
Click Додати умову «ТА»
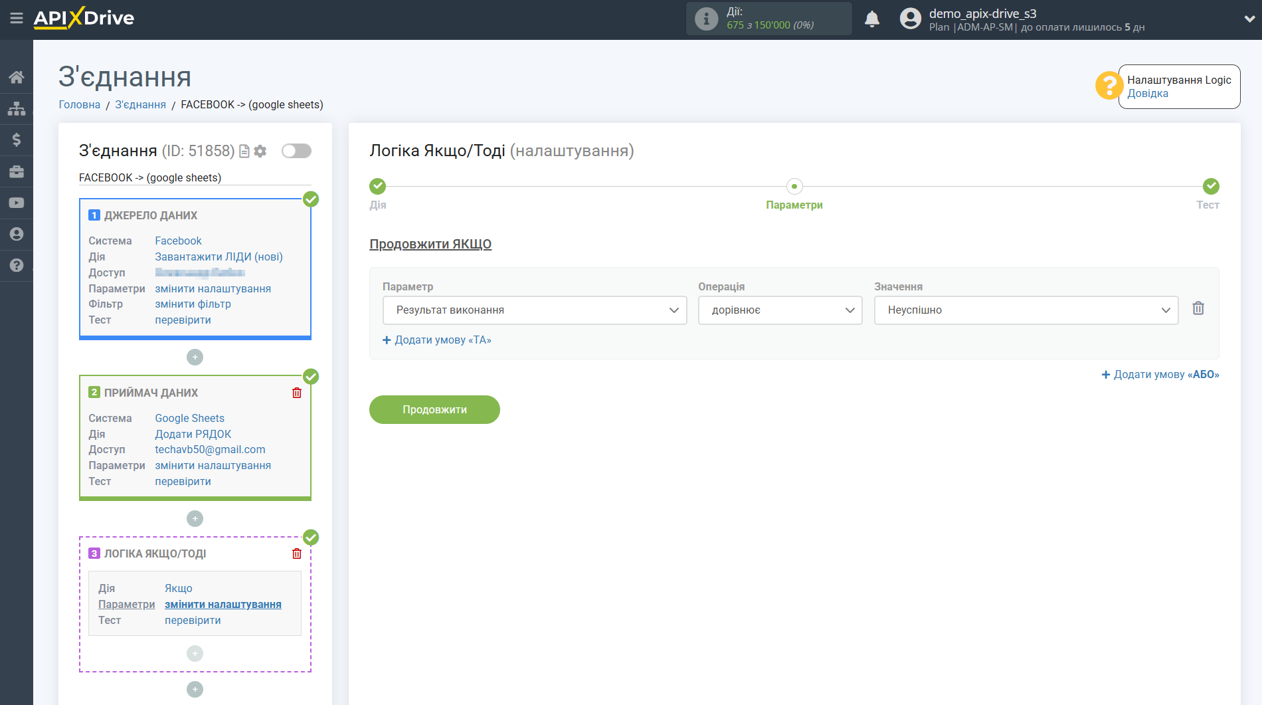(437, 340)
